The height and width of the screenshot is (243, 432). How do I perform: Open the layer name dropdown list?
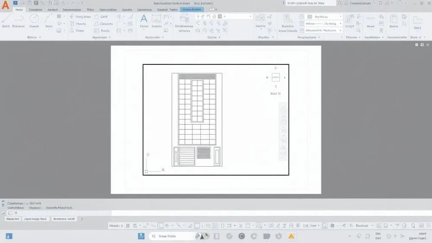(223, 16)
